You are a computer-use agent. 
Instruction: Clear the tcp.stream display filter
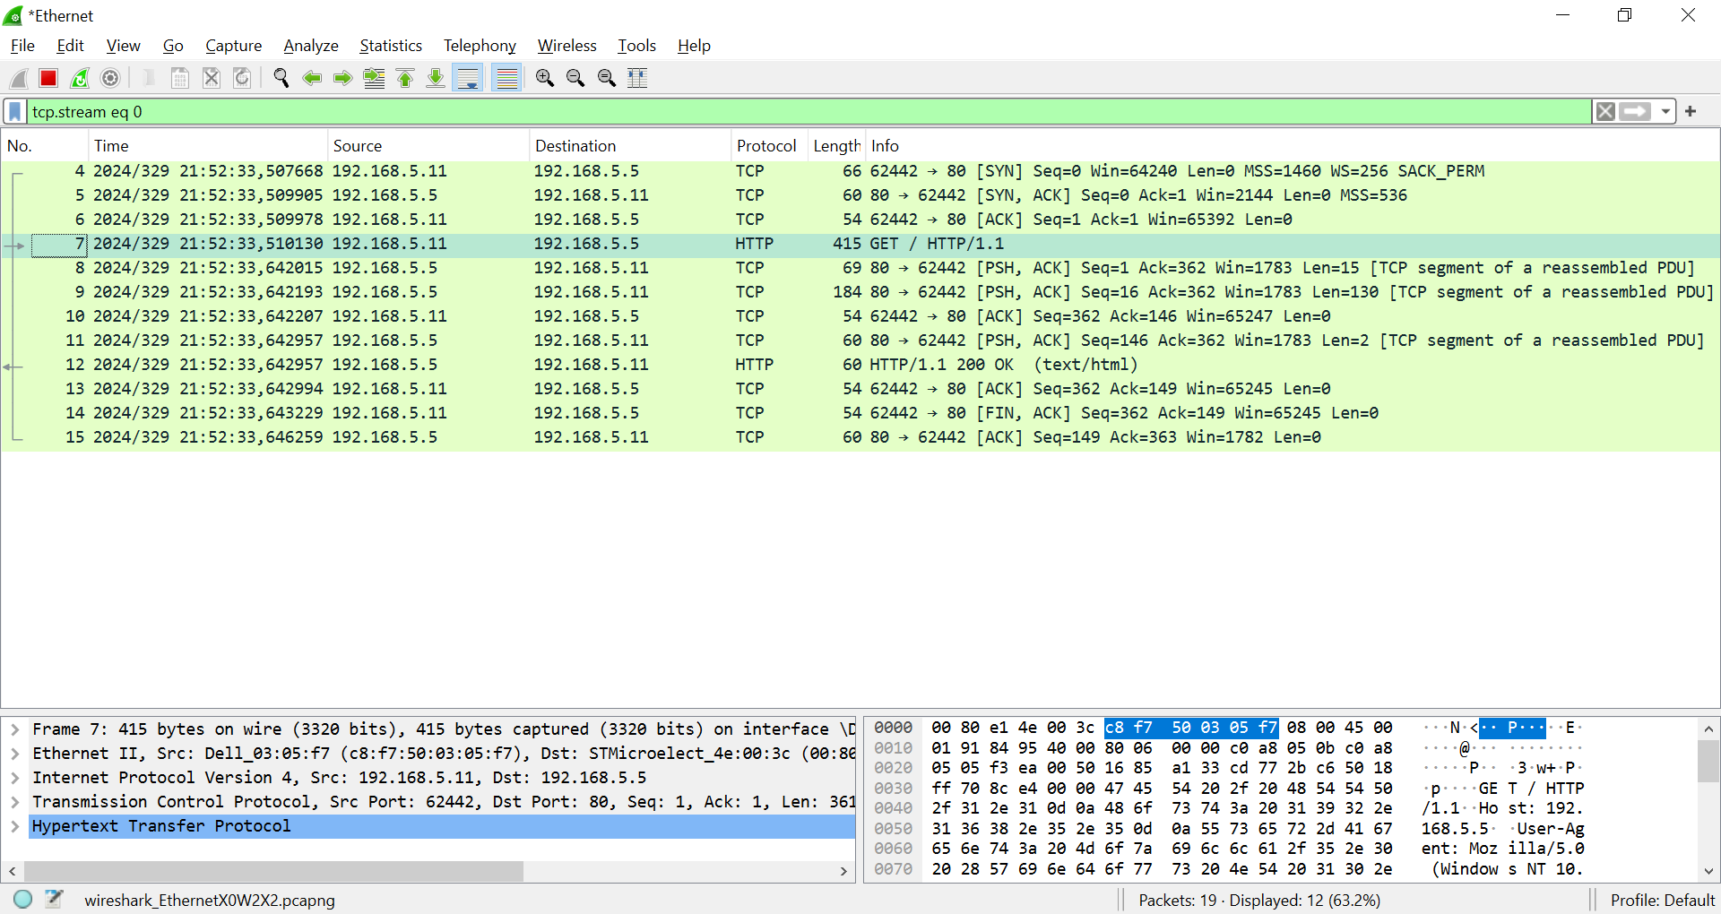tap(1606, 111)
